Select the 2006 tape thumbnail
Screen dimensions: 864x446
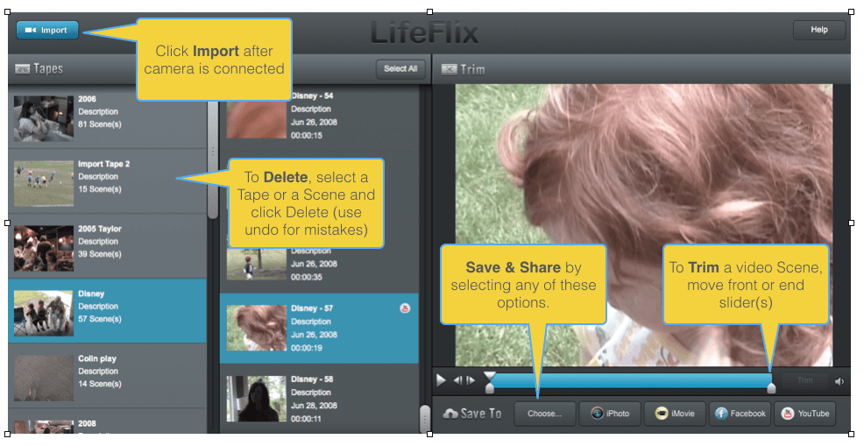(44, 118)
